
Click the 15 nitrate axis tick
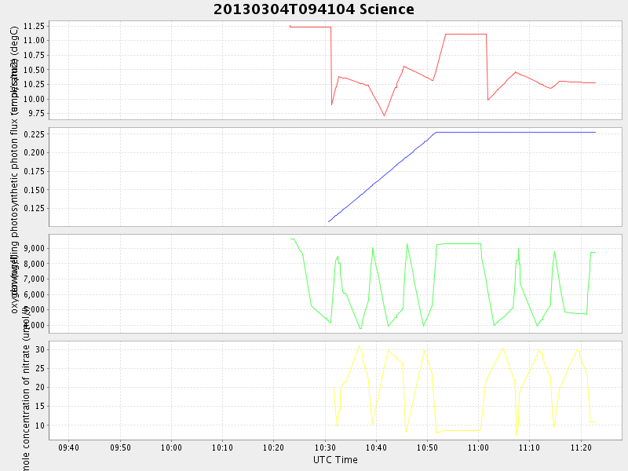[40, 406]
